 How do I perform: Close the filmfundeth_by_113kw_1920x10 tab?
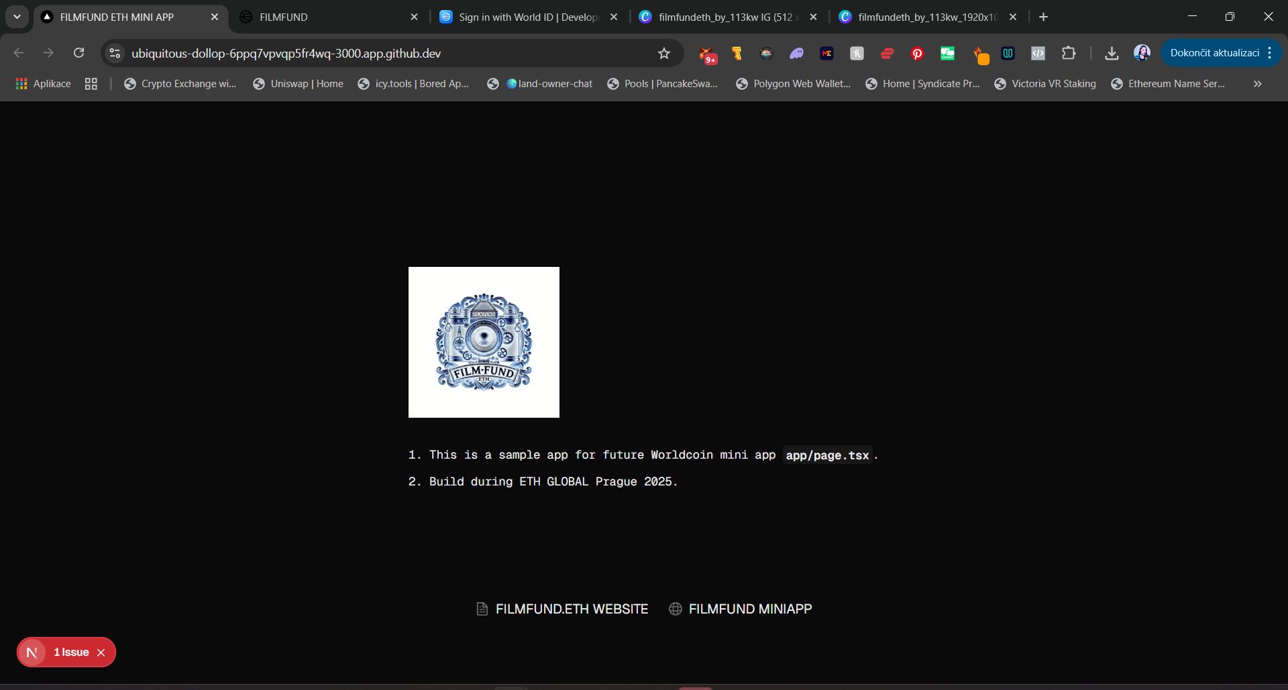pyautogui.click(x=1013, y=17)
